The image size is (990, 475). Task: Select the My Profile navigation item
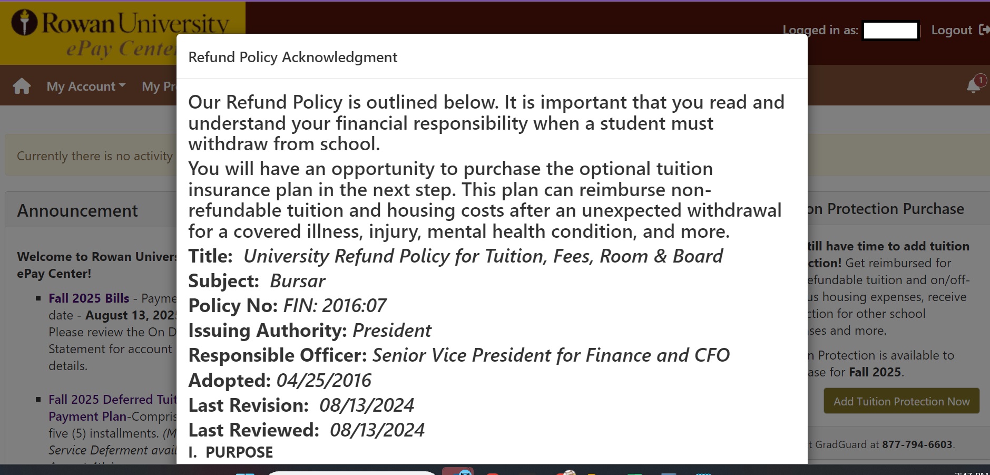point(159,86)
